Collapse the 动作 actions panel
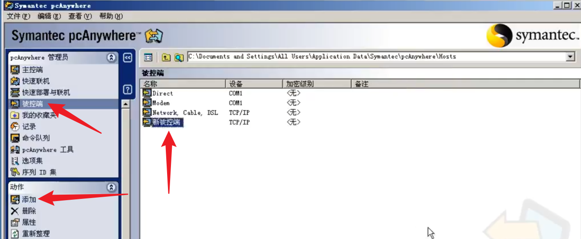581x239 pixels. point(111,187)
